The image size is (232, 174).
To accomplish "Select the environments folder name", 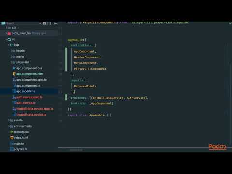I will point(23,126).
